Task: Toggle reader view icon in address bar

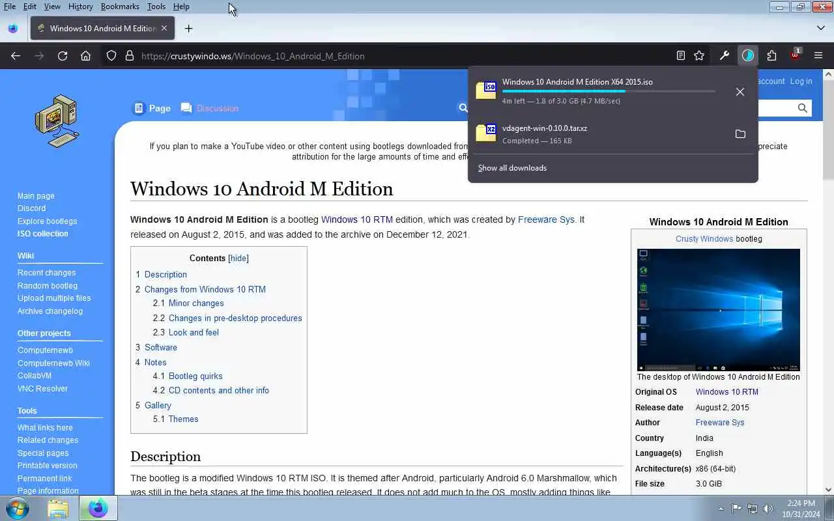Action: [681, 56]
